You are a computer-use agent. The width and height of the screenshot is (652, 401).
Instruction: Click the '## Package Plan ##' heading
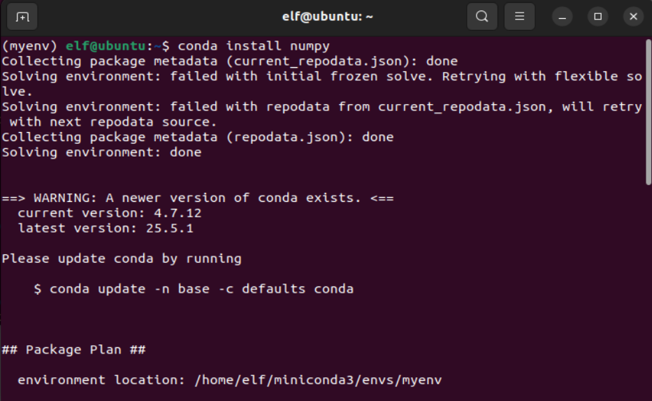[x=73, y=349]
